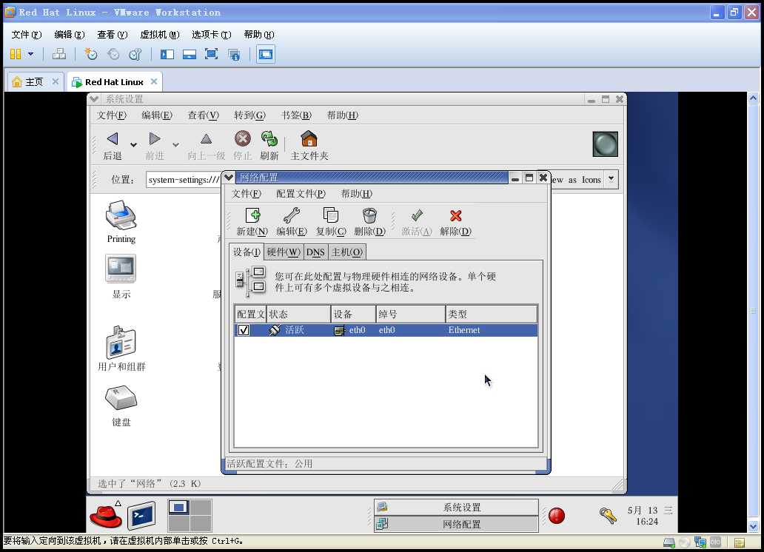Open the Display (显示) settings icon

pyautogui.click(x=121, y=269)
